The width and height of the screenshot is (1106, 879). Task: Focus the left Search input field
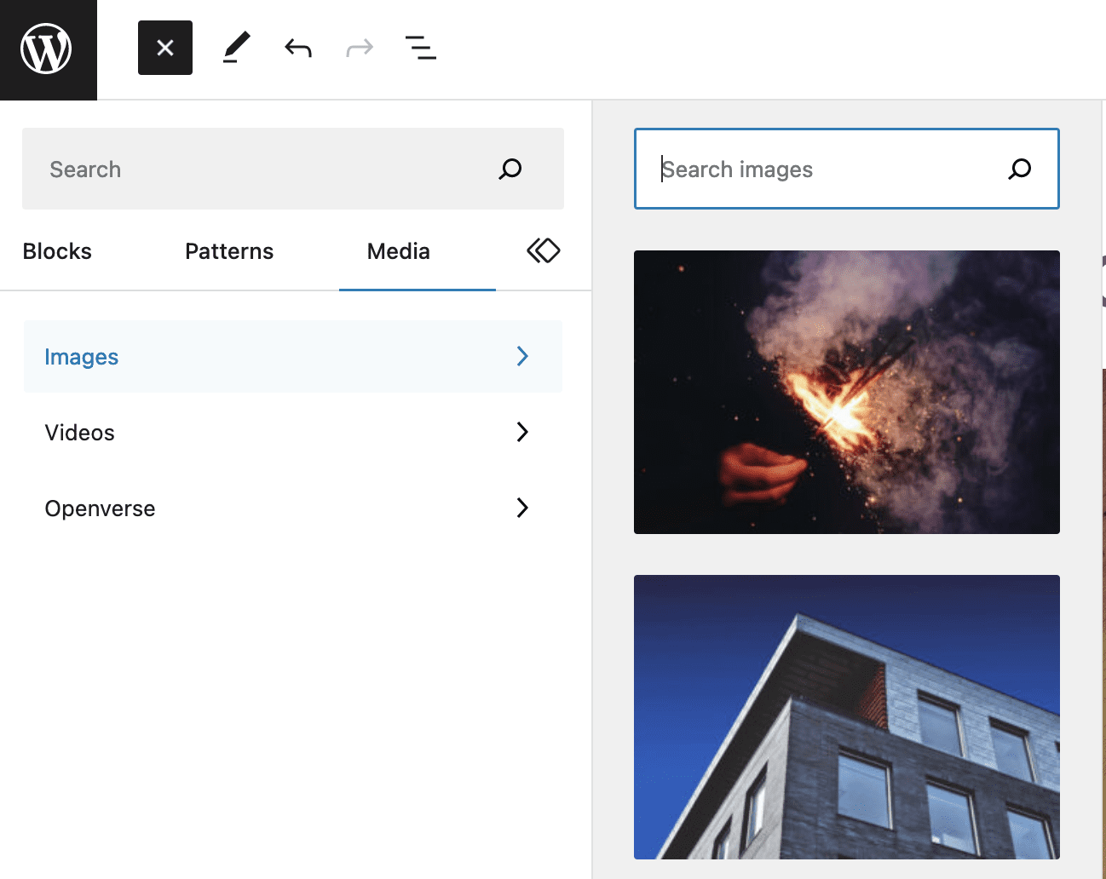pyautogui.click(x=256, y=169)
